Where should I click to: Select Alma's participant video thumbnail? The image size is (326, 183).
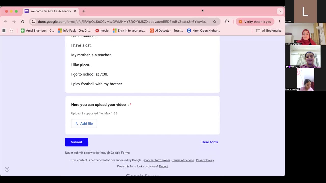(x=305, y=57)
